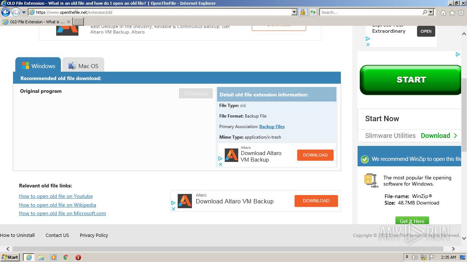Open File Explorer from taskbar
Image resolution: width=467 pixels, height=262 pixels.
(41, 257)
